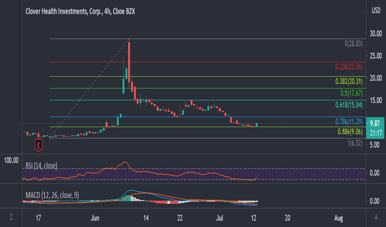
Task: Click the 0(28.83) Fibonacci level label
Action: tap(354, 44)
